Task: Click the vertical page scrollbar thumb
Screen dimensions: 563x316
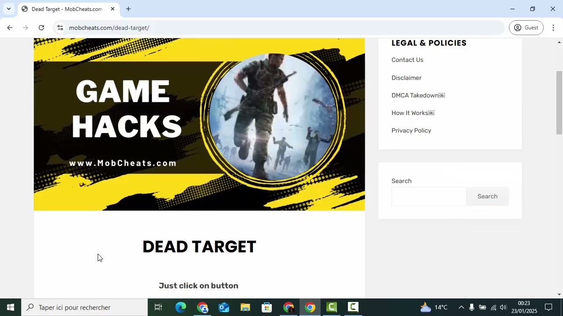Action: pyautogui.click(x=559, y=102)
